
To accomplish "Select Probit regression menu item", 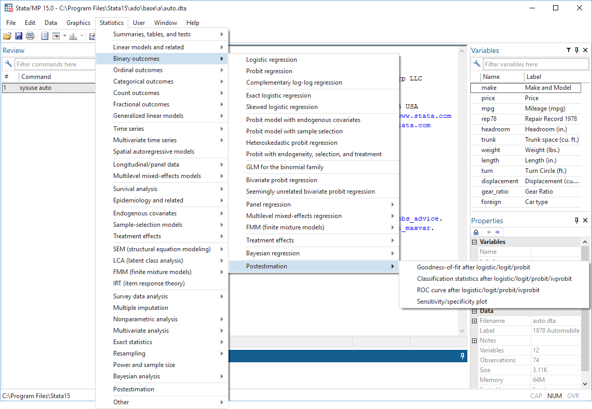I will (x=314, y=71).
